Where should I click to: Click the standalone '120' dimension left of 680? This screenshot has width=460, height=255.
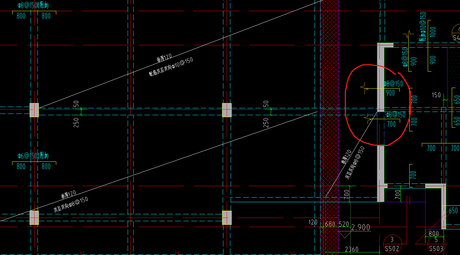pos(313,223)
